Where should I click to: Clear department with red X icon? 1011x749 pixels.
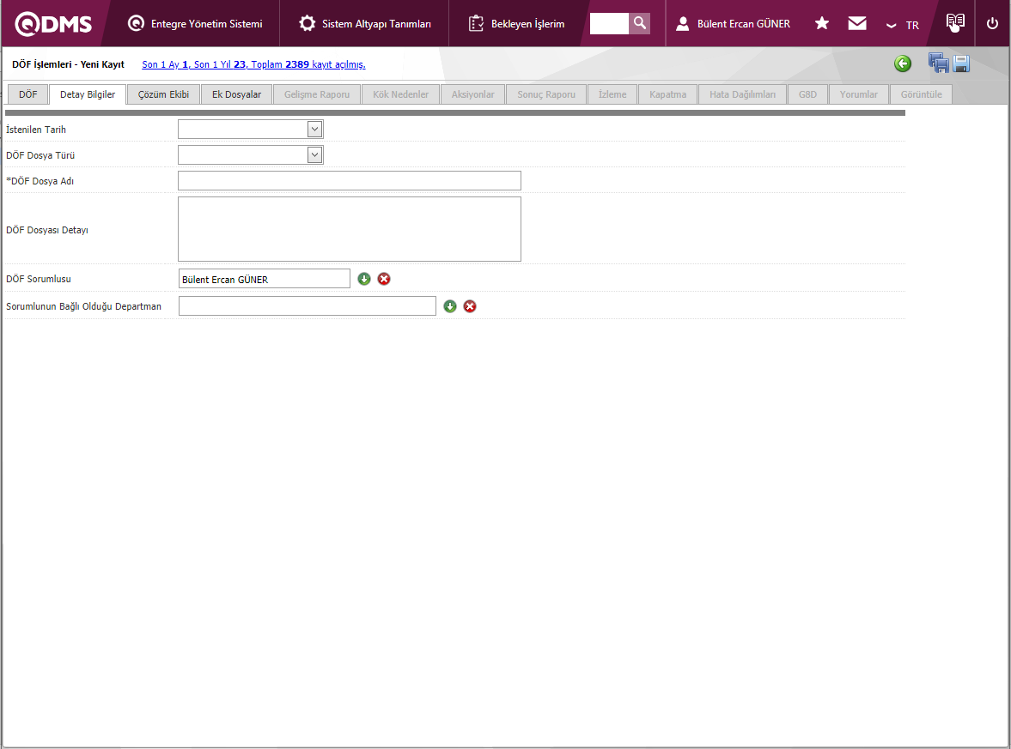470,306
